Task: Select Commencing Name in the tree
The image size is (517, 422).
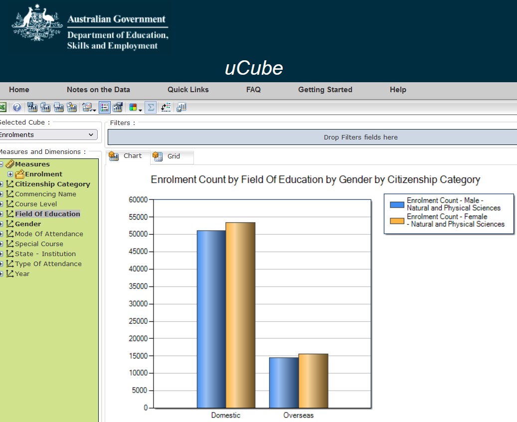Action: (x=45, y=194)
